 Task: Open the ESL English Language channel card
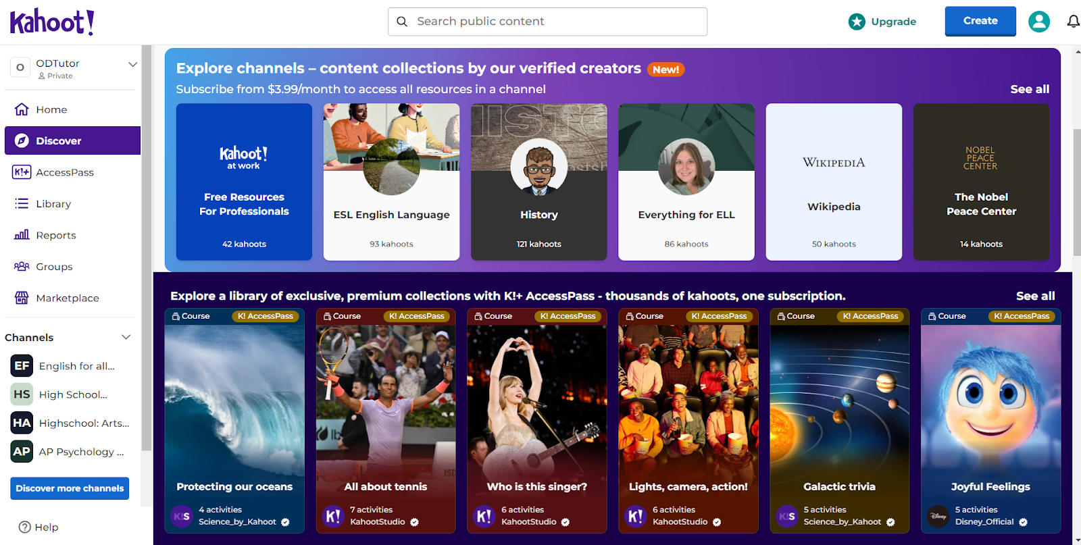[391, 182]
